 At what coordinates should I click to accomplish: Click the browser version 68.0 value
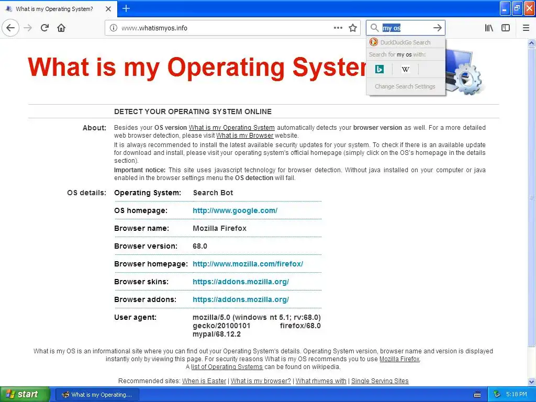click(200, 246)
